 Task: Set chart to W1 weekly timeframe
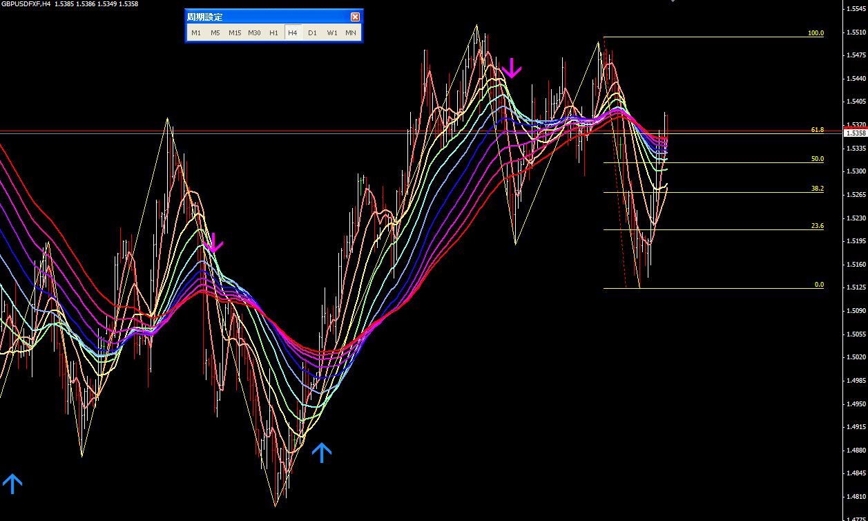point(331,32)
